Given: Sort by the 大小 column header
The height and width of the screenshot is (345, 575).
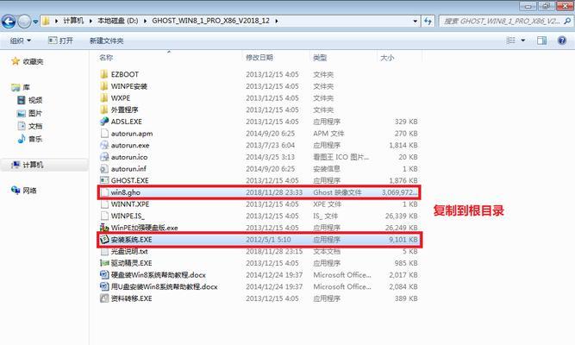Looking at the screenshot, I should click(x=387, y=58).
